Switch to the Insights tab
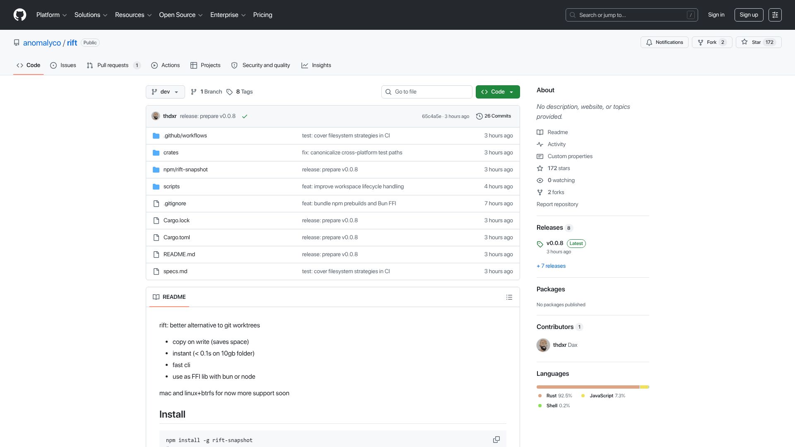Image resolution: width=795 pixels, height=447 pixels. click(316, 65)
